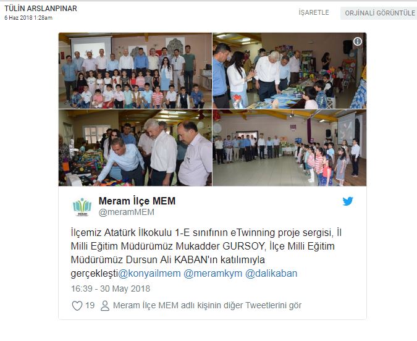Viewport: 417px width, 341px height.
Task: View other Tweets by Meram İlçe MEM
Action: coord(207,305)
